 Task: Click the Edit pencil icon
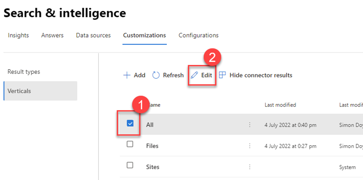point(195,75)
